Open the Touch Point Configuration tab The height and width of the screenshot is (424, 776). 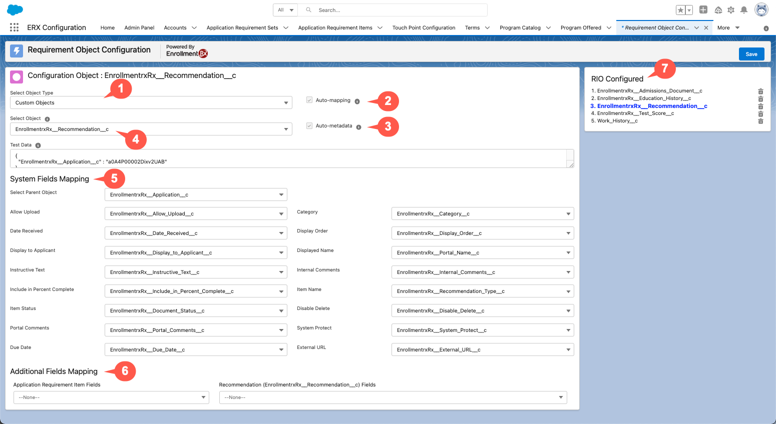click(x=424, y=27)
